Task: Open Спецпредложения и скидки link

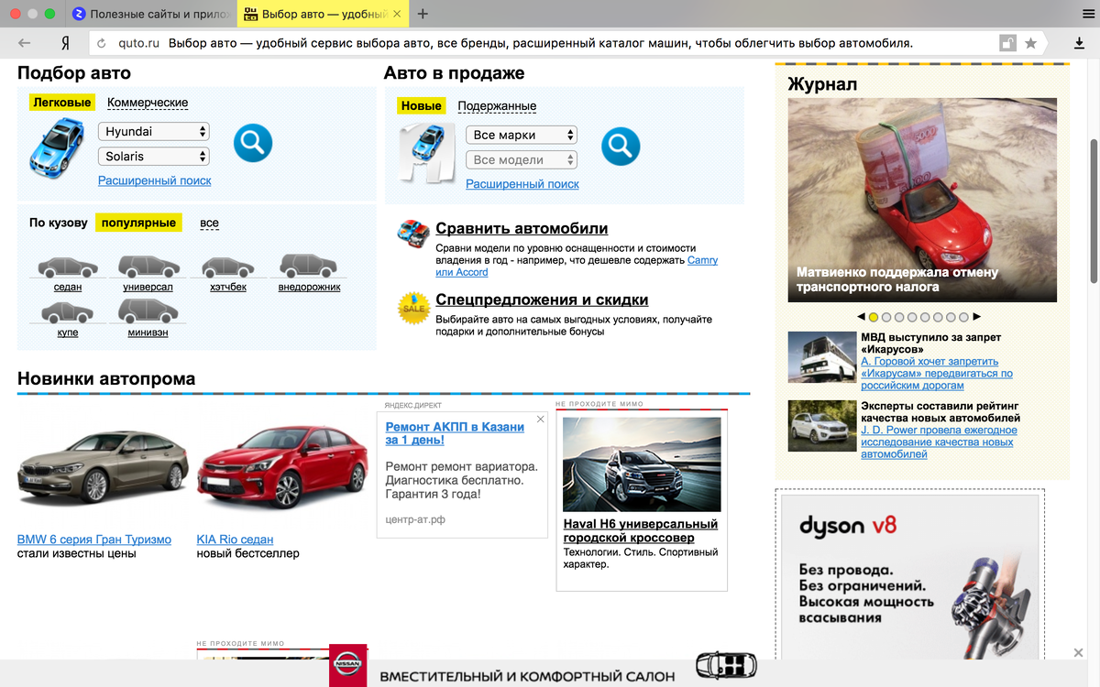Action: pyautogui.click(x=542, y=300)
